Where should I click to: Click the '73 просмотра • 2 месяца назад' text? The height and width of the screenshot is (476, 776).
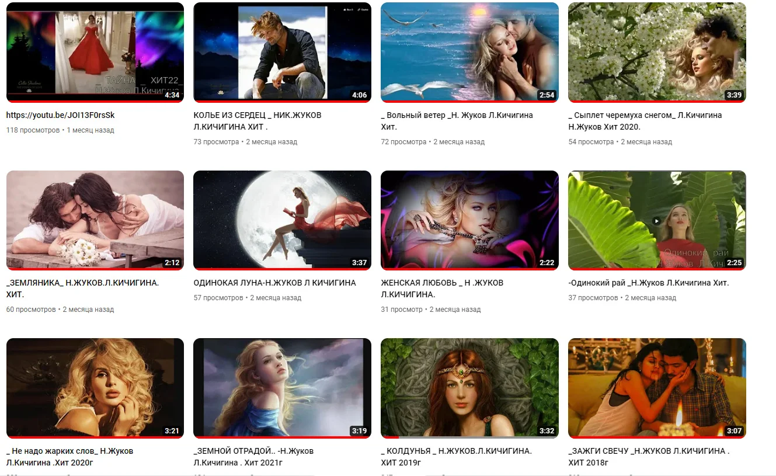pos(245,142)
